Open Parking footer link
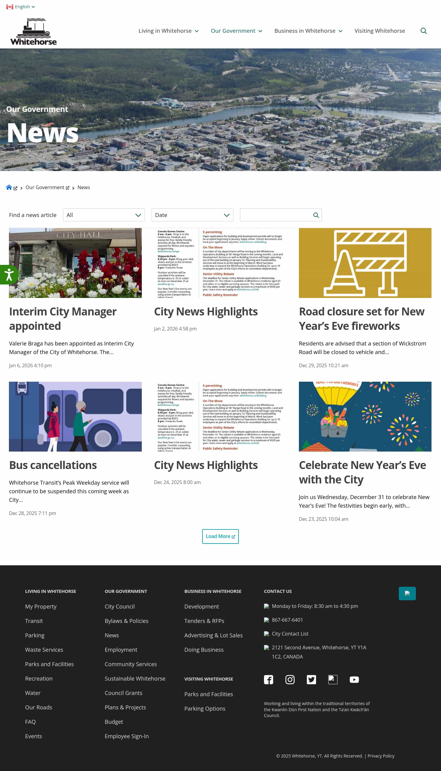Image resolution: width=441 pixels, height=771 pixels. pos(35,636)
